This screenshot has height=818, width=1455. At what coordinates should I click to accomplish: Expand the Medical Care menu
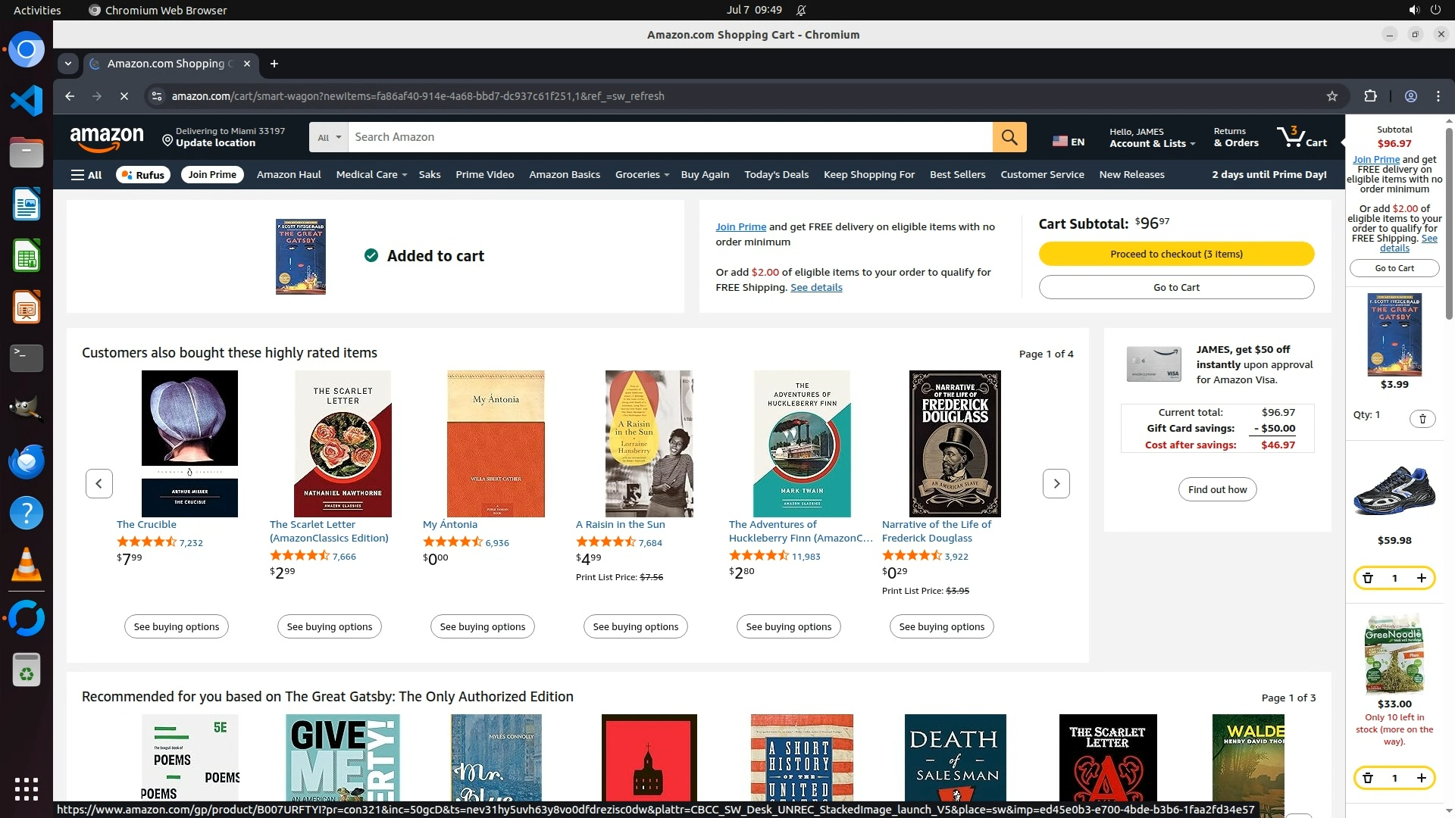371,175
